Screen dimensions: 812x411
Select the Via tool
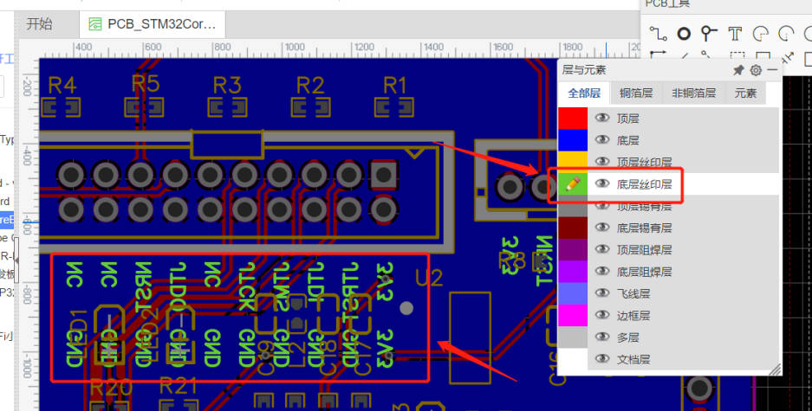pos(709,34)
